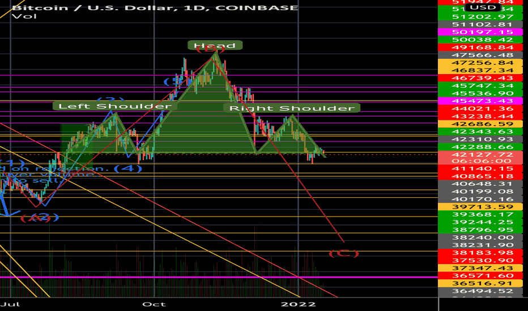The width and height of the screenshot is (528, 311).
Task: Select the red 49168.84 price label
Action: click(x=480, y=47)
